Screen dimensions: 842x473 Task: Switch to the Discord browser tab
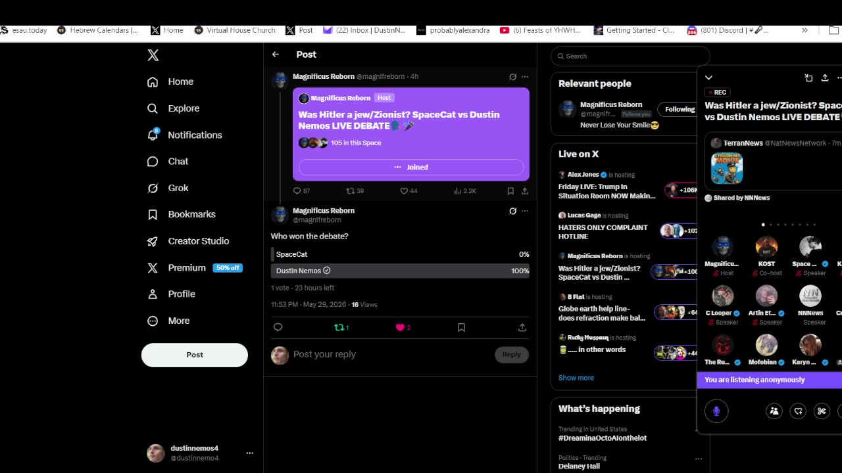point(728,30)
